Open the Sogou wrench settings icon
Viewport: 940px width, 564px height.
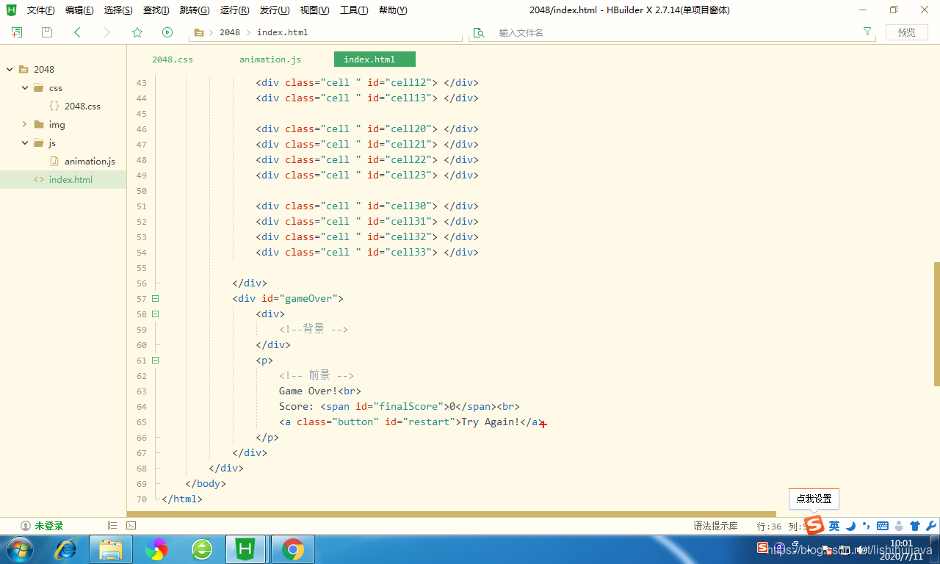pyautogui.click(x=931, y=526)
